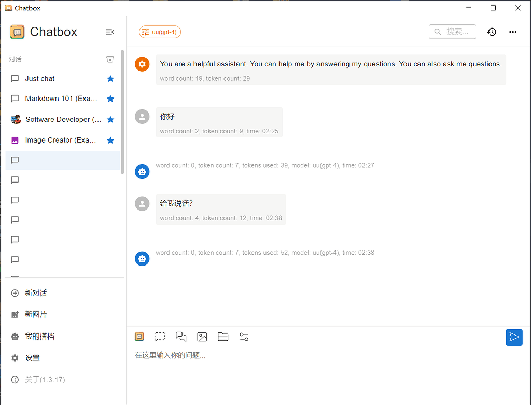This screenshot has width=531, height=405.
Task: Click the chat bubbles icon in input toolbar
Action: click(181, 337)
